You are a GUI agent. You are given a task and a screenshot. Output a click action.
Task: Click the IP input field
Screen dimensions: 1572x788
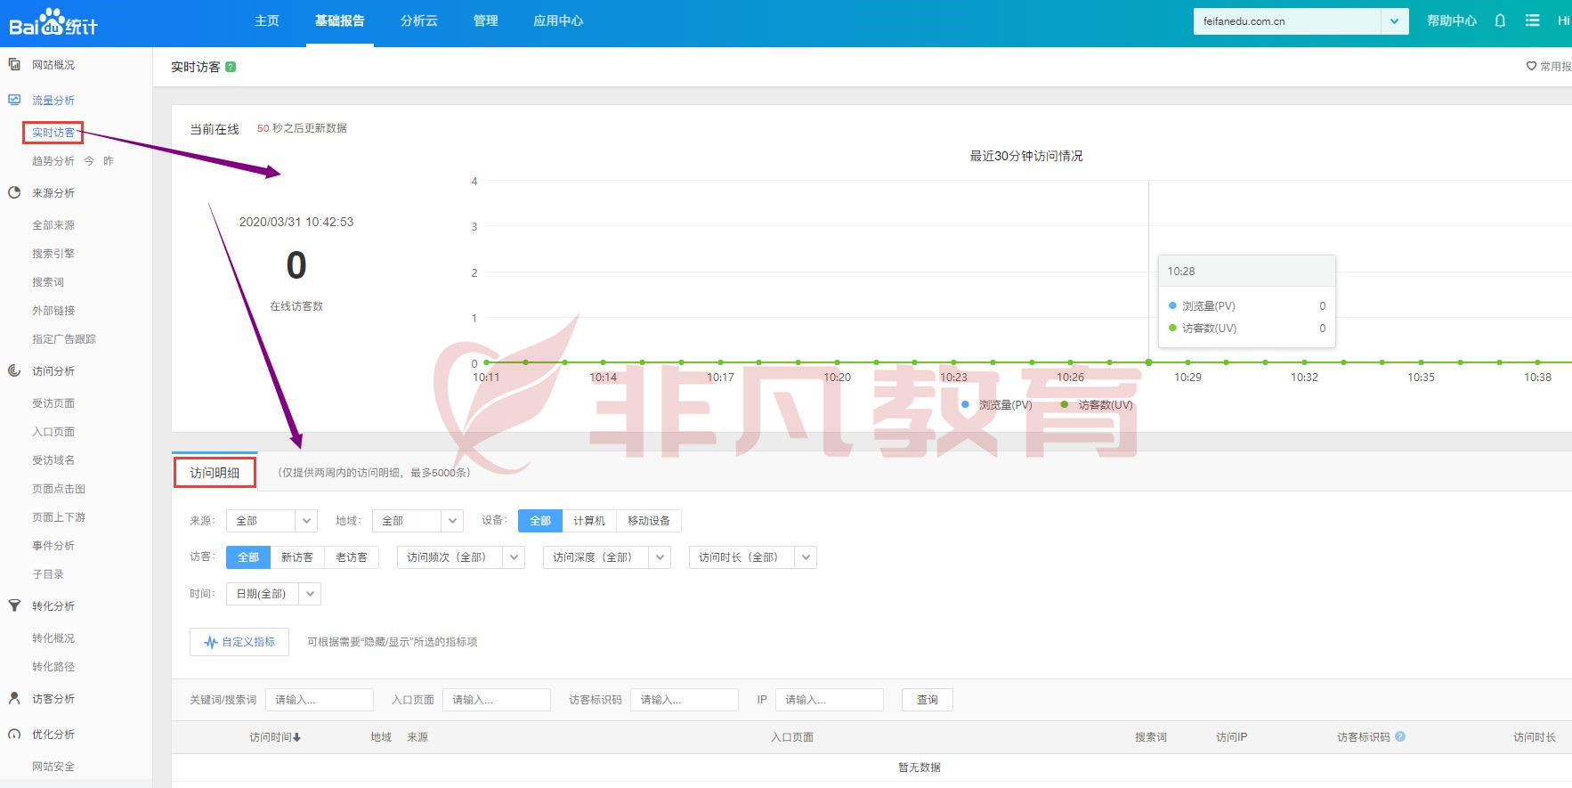[830, 700]
